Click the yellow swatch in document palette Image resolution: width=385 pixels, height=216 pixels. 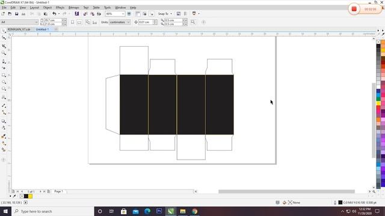point(30,196)
